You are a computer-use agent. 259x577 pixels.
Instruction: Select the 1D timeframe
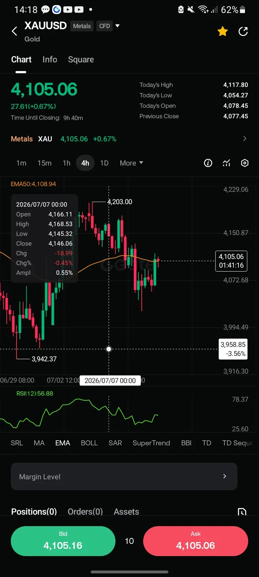click(104, 163)
